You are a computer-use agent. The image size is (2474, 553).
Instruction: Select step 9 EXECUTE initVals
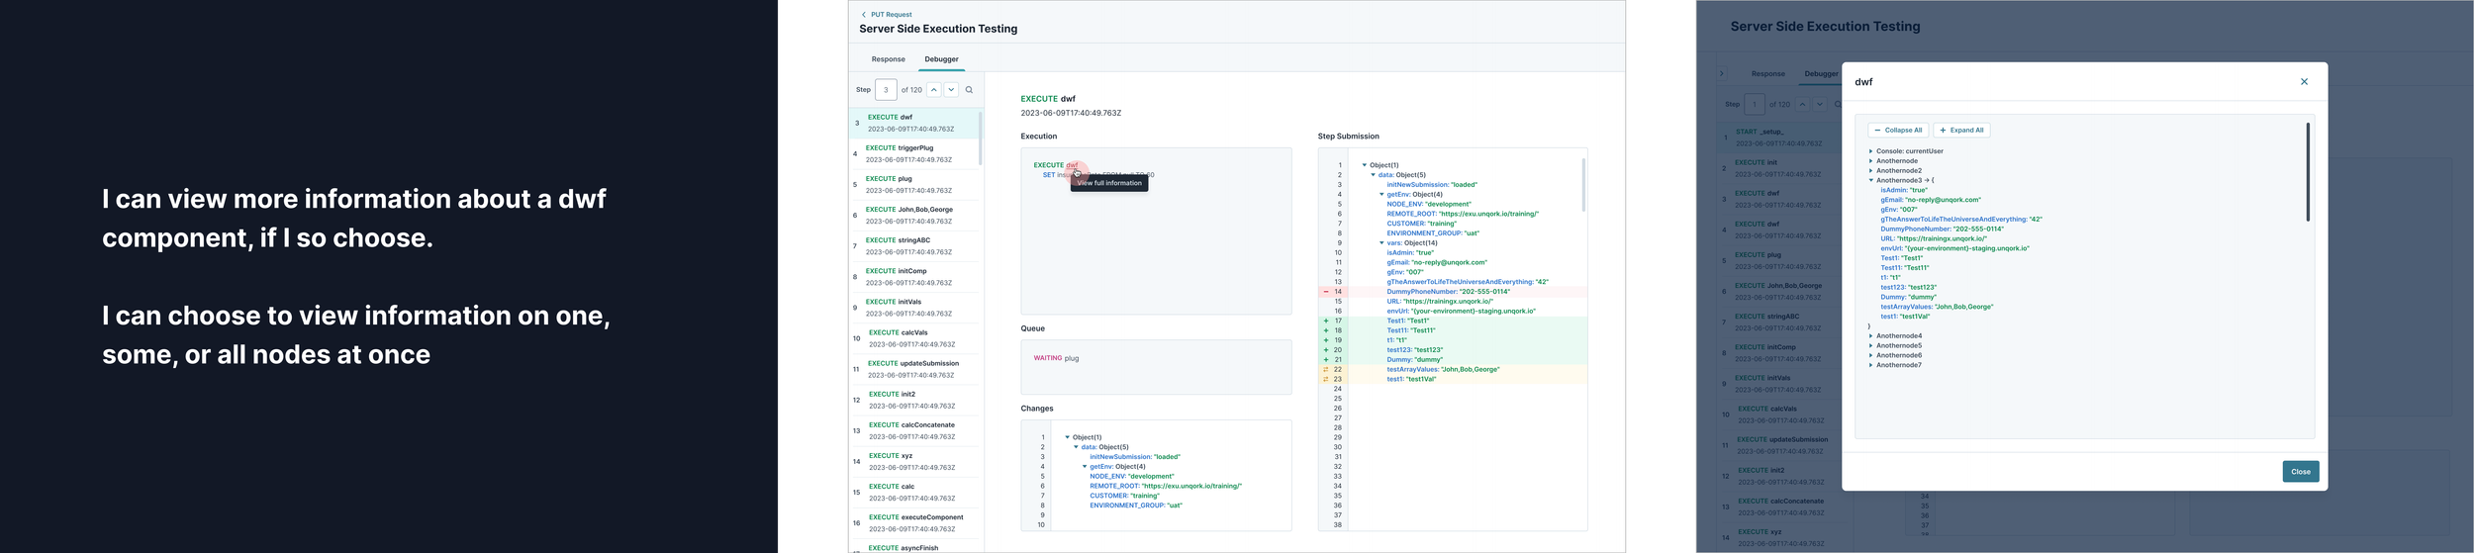coord(915,308)
